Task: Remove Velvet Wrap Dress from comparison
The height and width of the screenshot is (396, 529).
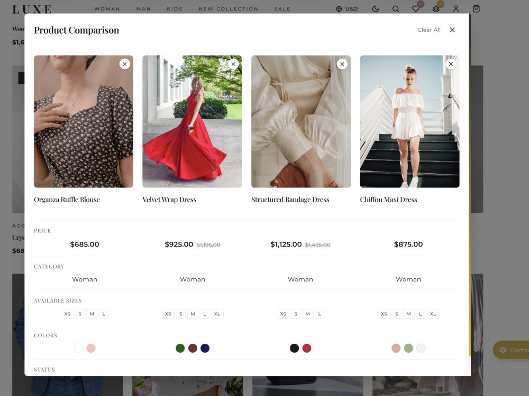Action: pyautogui.click(x=233, y=64)
